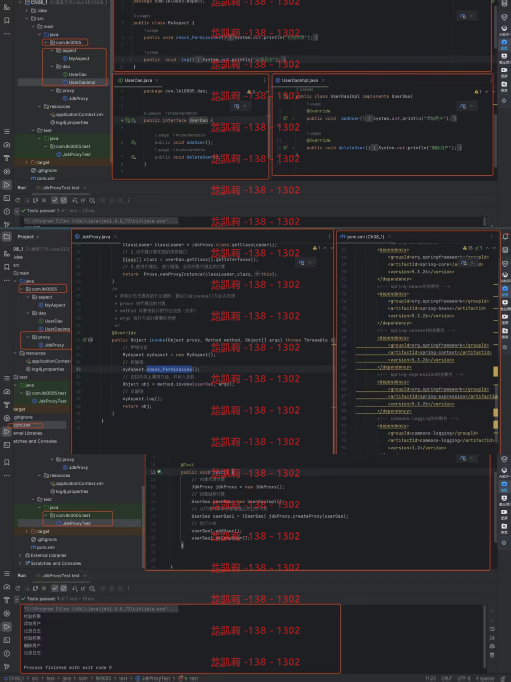This screenshot has height=682, width=511.
Task: Click lkl0005 in the bottom breadcrumb bar
Action: tap(103, 678)
